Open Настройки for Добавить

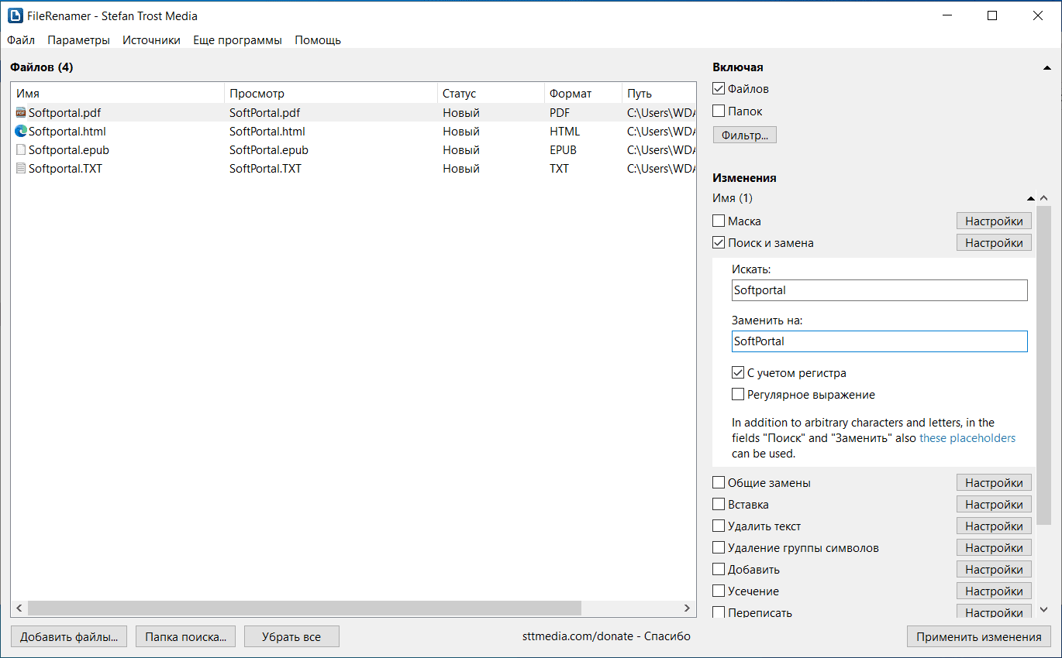[994, 570]
